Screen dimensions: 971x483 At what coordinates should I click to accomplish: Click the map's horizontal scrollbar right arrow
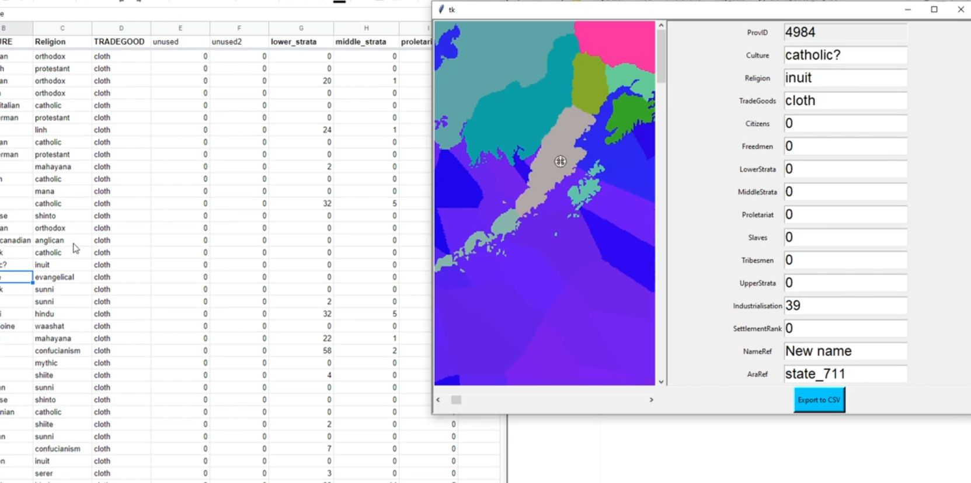pos(652,400)
